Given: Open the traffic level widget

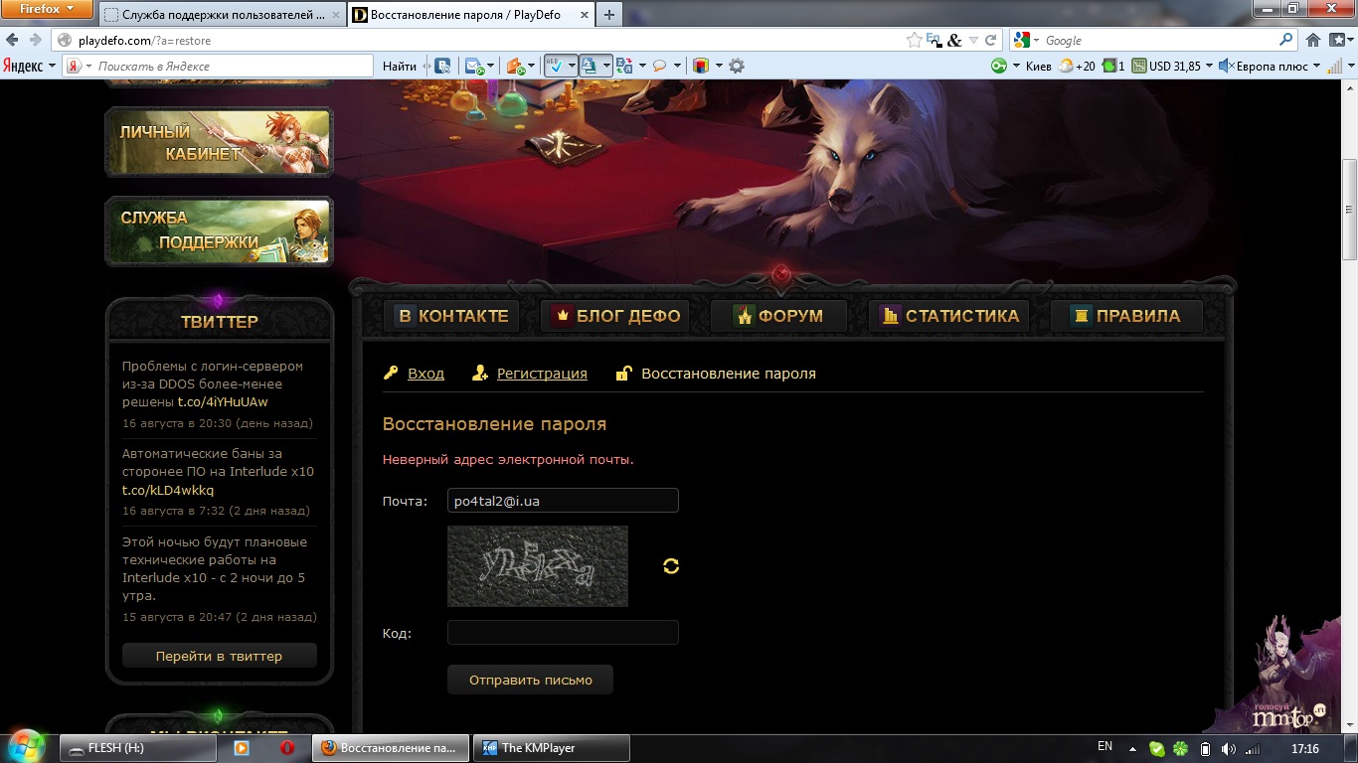Looking at the screenshot, I should [1113, 67].
